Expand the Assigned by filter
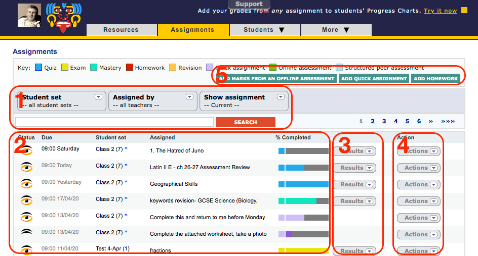 (x=189, y=97)
